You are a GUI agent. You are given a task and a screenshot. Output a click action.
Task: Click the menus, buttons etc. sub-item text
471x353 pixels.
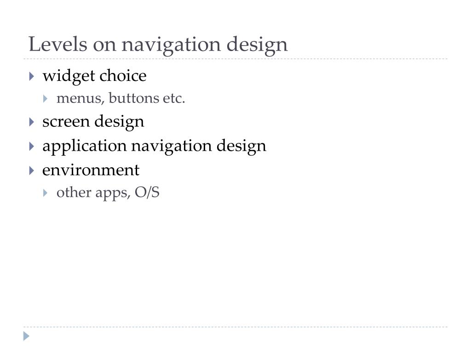click(121, 98)
